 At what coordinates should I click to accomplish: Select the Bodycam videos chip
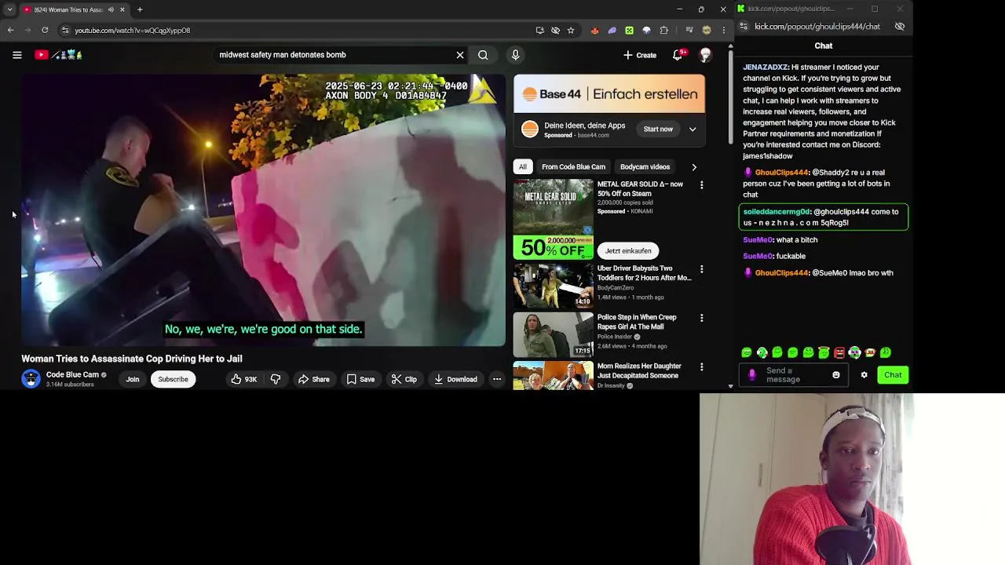coord(645,166)
